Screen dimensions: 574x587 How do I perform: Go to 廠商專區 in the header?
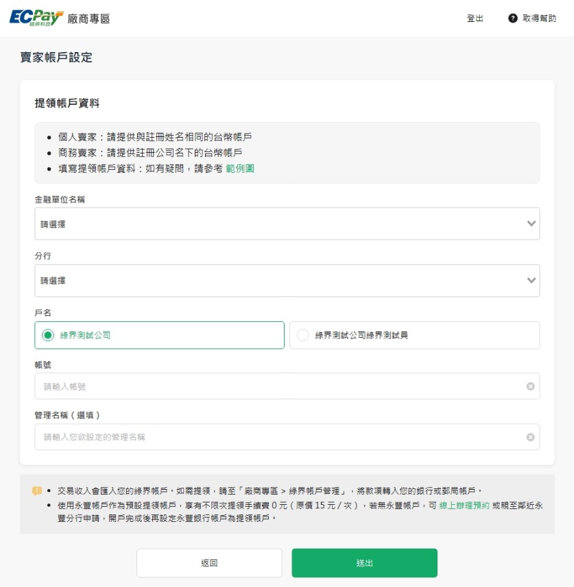click(x=88, y=18)
